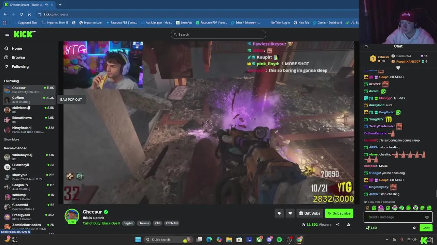Viewport: 437px width, 245px height.
Task: Reload the page with refresh icon
Action: tap(21, 14)
